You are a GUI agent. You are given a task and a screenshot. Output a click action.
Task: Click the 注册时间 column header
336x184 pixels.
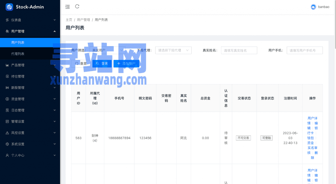pos(290,98)
